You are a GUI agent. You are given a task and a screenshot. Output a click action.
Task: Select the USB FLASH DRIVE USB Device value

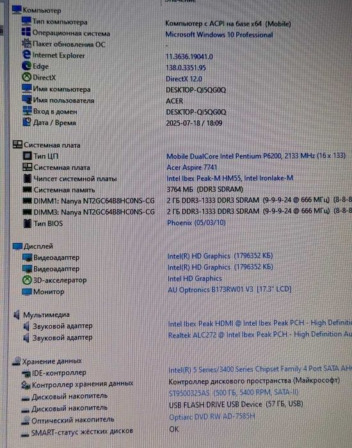click(236, 404)
